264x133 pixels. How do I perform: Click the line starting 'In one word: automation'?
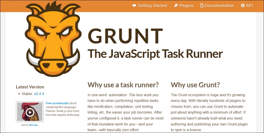click(x=123, y=95)
